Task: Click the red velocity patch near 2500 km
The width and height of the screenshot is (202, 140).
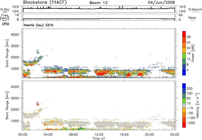Action: tap(38, 104)
